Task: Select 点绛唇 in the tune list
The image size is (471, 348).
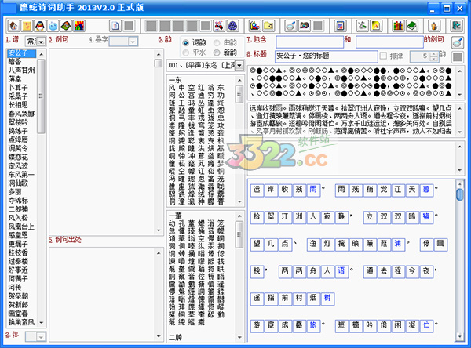Action: coord(18,140)
